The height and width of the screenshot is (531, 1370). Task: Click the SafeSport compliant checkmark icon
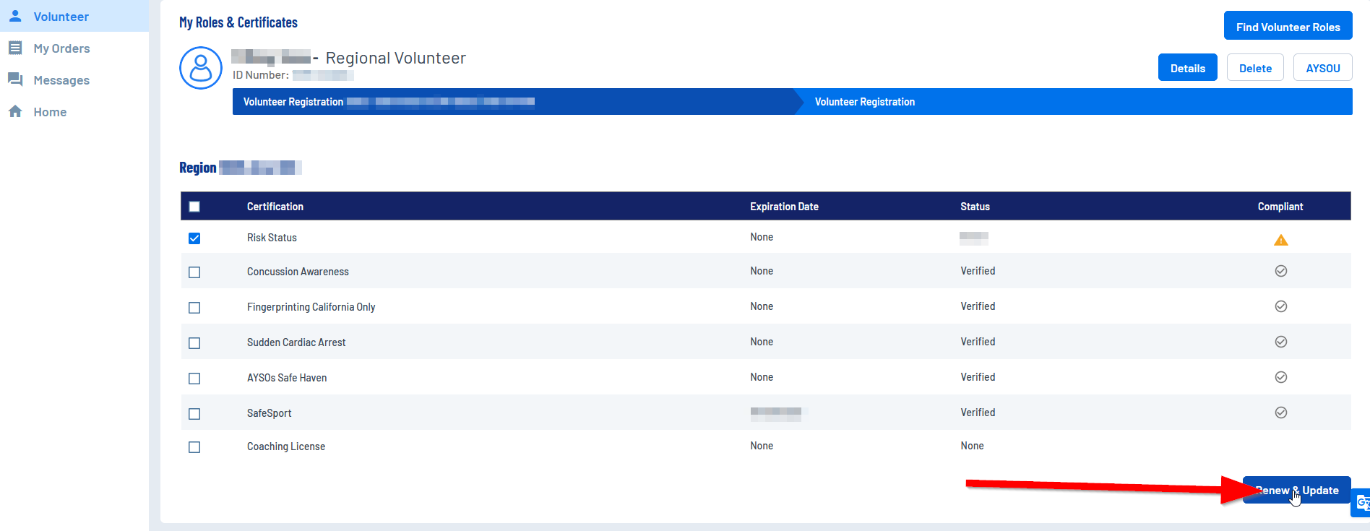tap(1280, 413)
